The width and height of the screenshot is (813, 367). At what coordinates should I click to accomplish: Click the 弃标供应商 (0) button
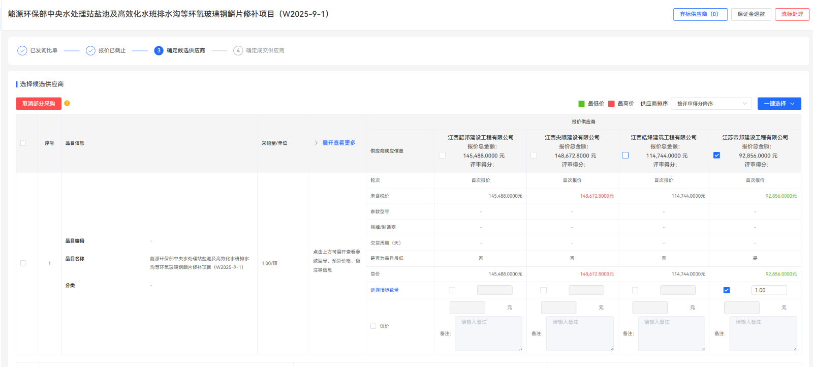click(x=700, y=14)
